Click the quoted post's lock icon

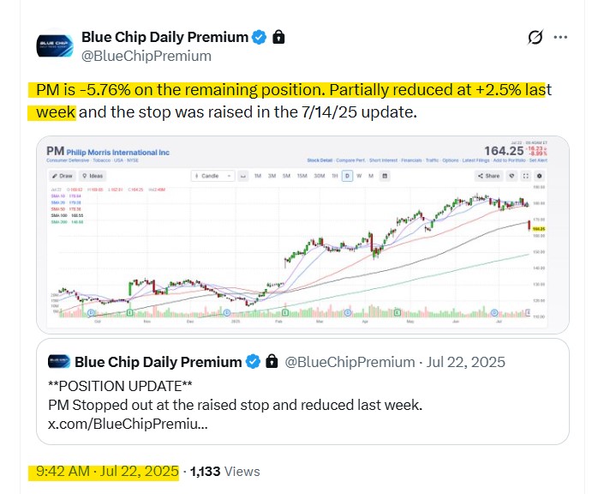click(x=272, y=361)
